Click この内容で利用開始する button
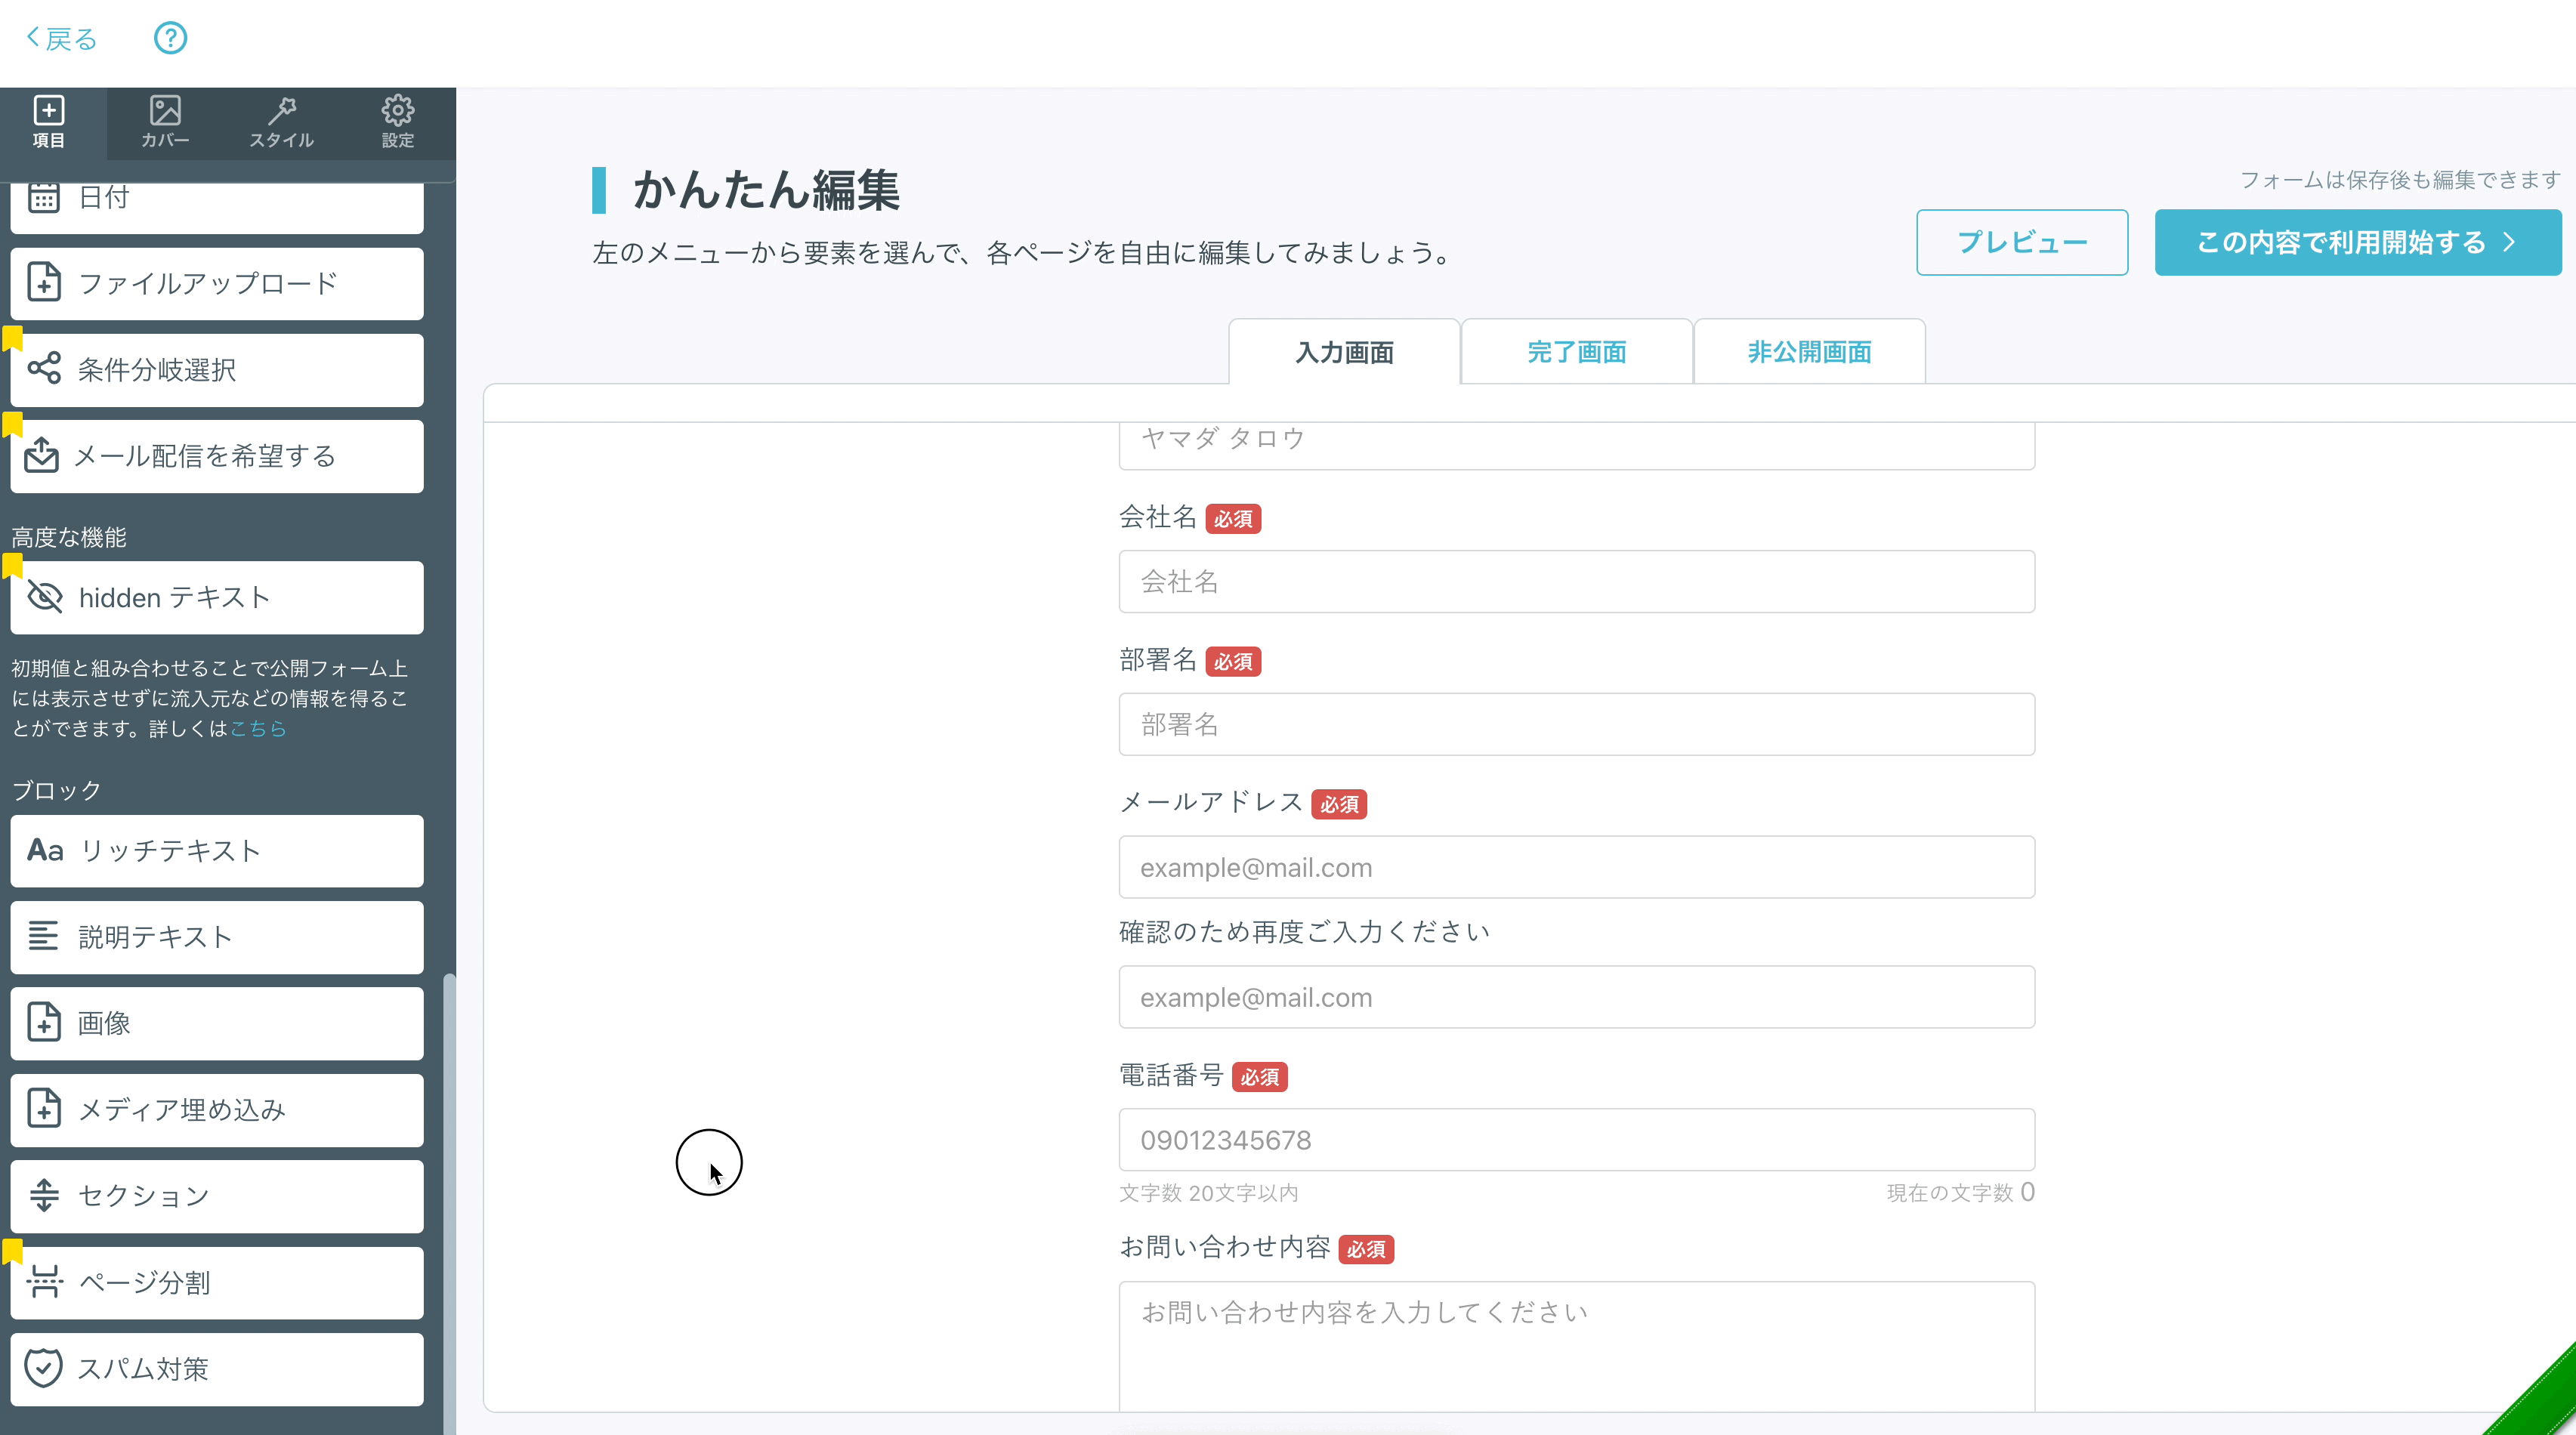Screen dimensions: 2576x1435 coord(2357,243)
